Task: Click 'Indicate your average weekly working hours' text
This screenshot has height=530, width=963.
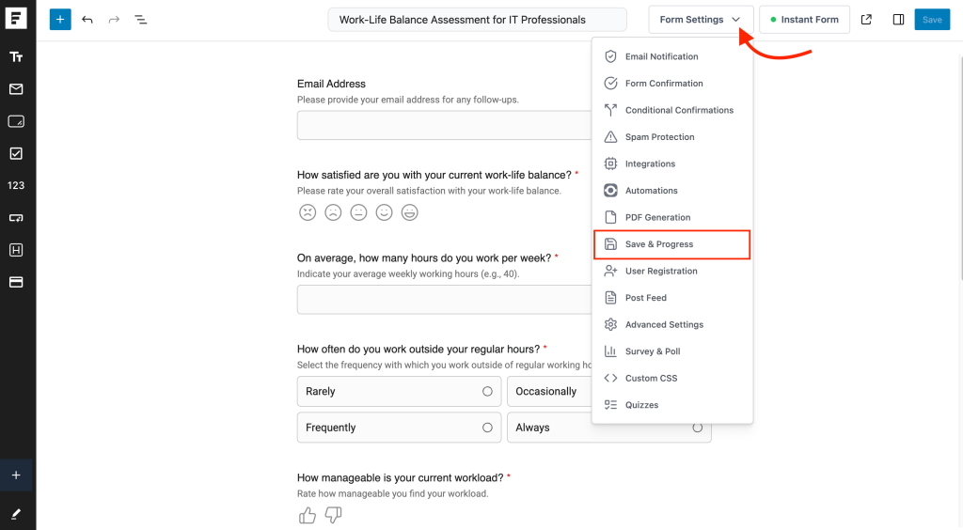Action: tap(408, 273)
